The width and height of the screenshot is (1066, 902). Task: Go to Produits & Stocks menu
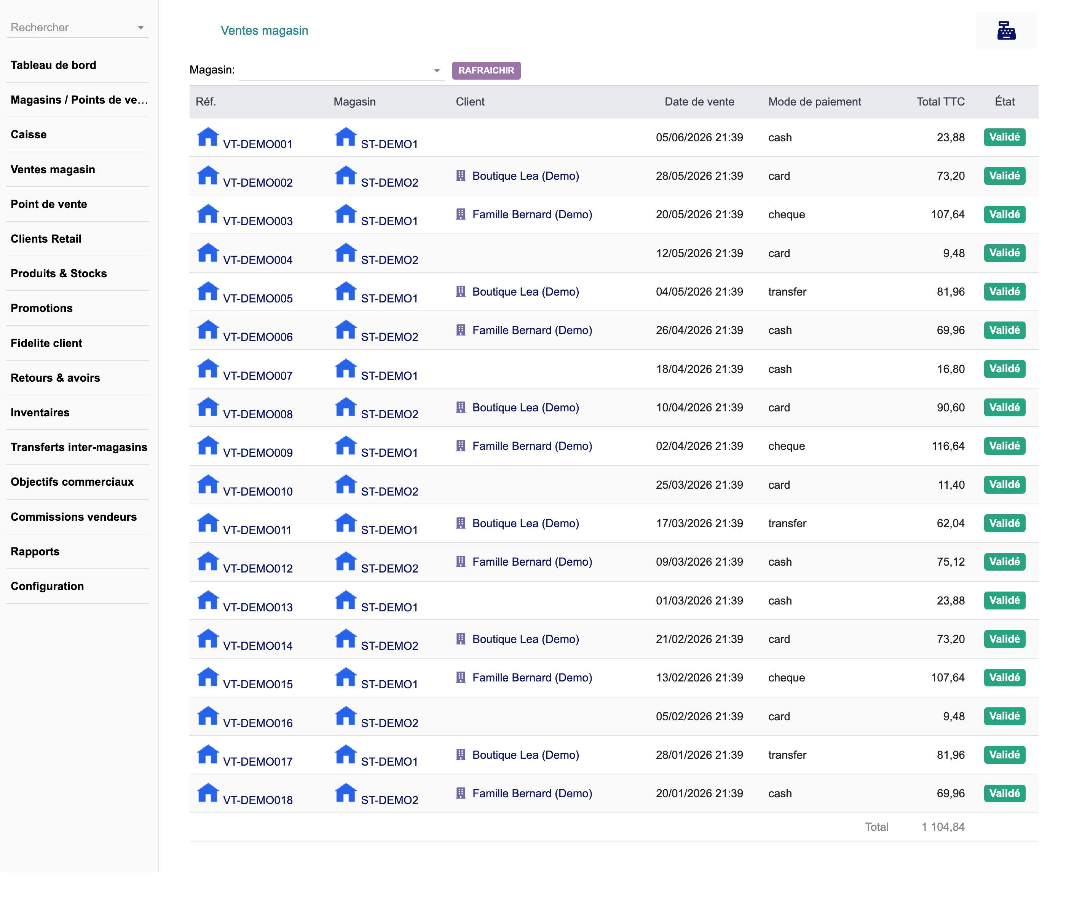pyautogui.click(x=59, y=273)
